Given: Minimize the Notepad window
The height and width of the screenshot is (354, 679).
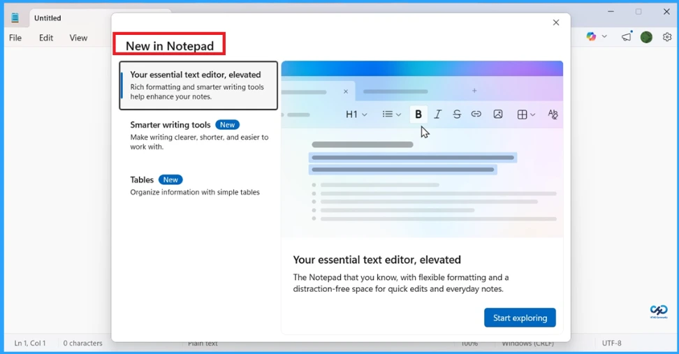Looking at the screenshot, I should [x=611, y=12].
